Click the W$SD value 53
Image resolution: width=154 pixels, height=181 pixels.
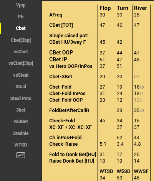[119, 178]
